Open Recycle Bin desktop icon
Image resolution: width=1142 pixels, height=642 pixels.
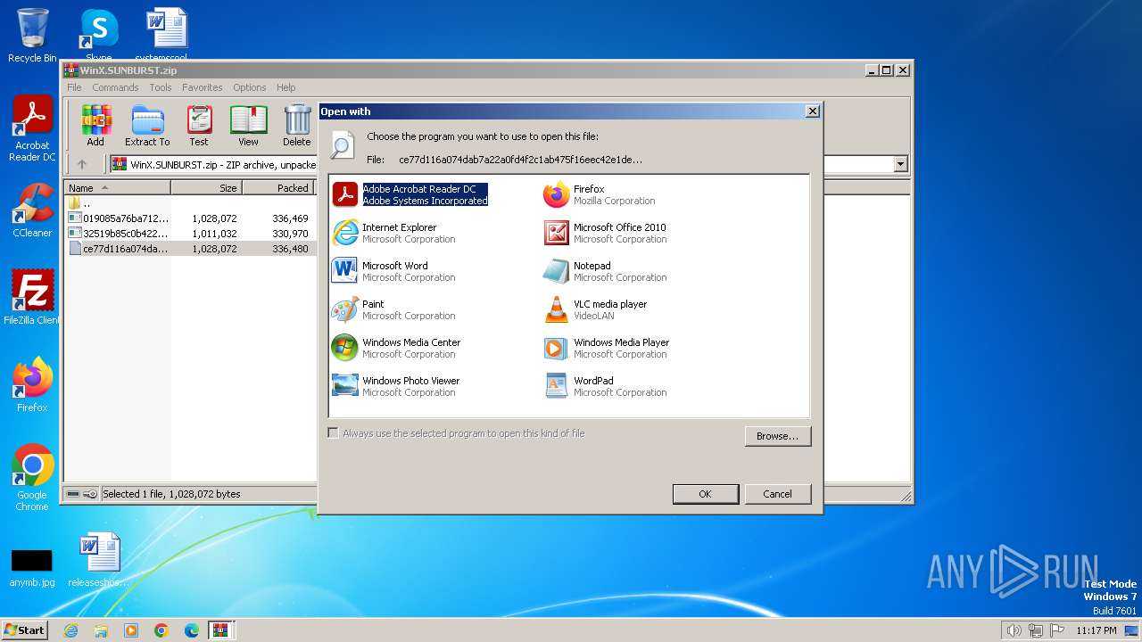(32, 36)
